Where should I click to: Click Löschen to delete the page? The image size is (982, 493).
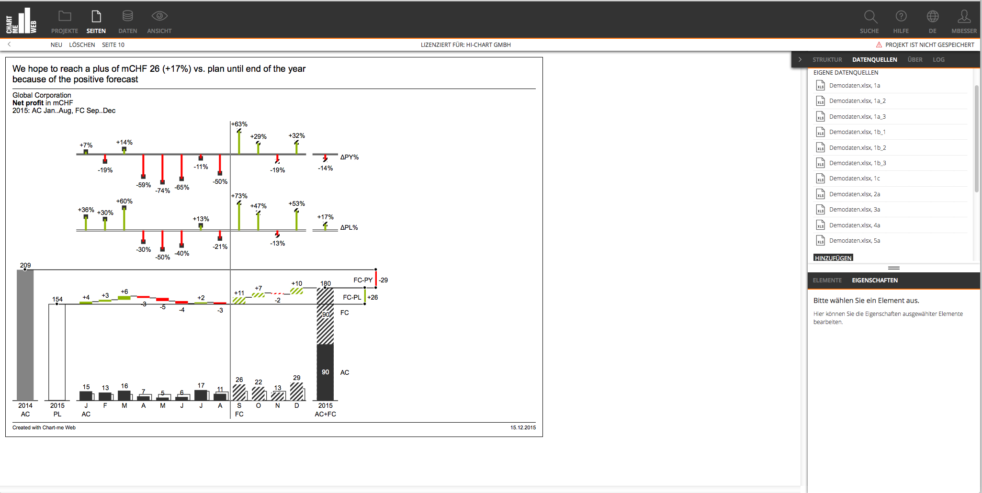(x=82, y=45)
